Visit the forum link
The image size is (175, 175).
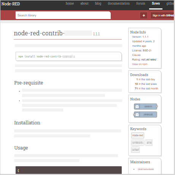[x=141, y=3]
